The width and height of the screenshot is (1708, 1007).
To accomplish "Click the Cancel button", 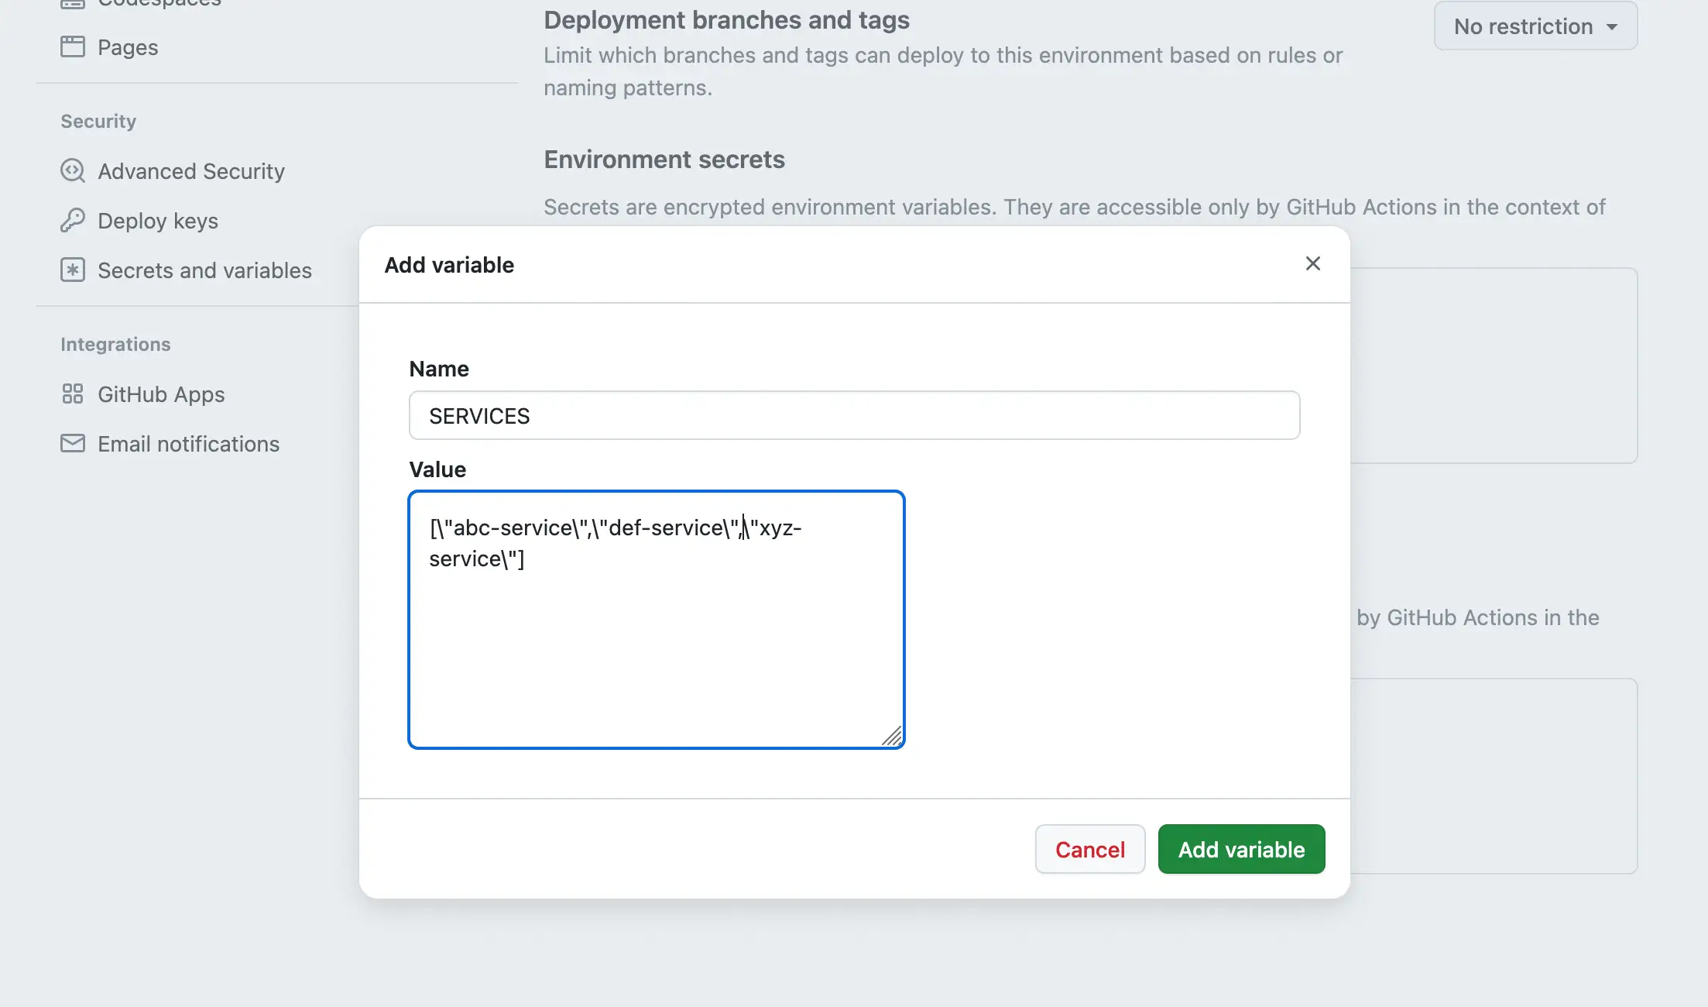I will 1089,849.
